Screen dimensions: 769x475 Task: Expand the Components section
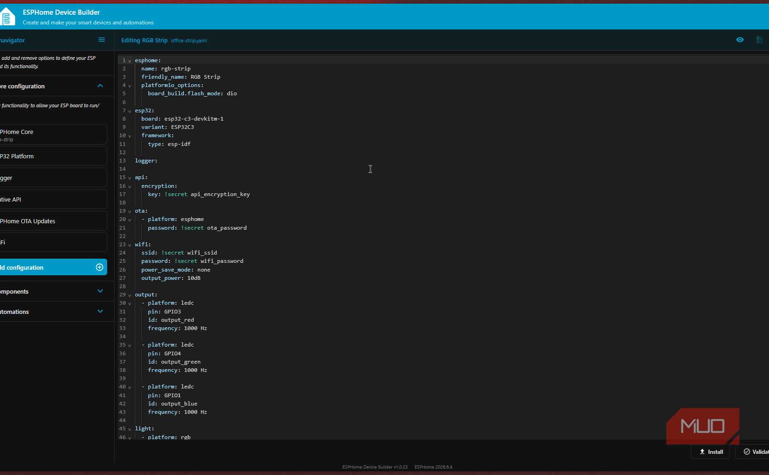click(100, 291)
